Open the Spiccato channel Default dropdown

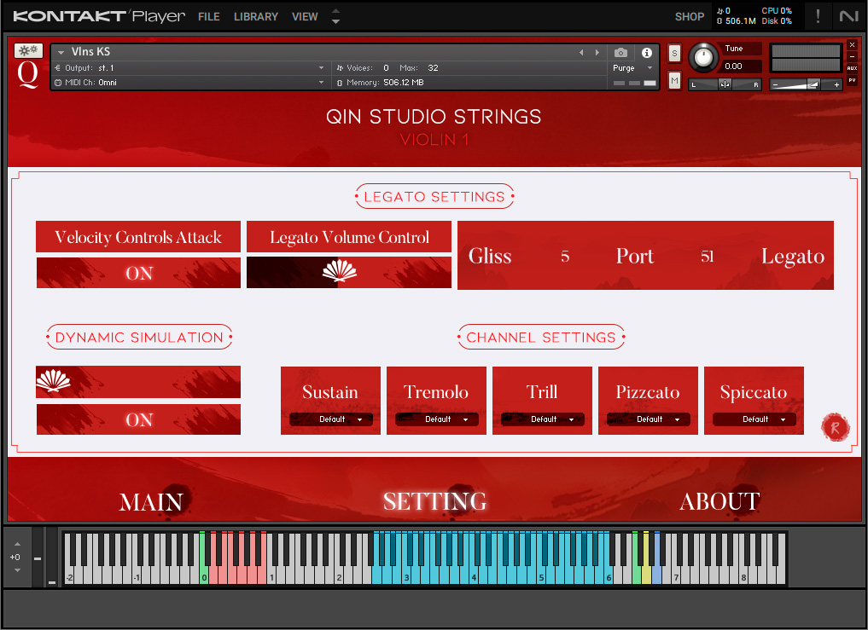click(x=754, y=419)
